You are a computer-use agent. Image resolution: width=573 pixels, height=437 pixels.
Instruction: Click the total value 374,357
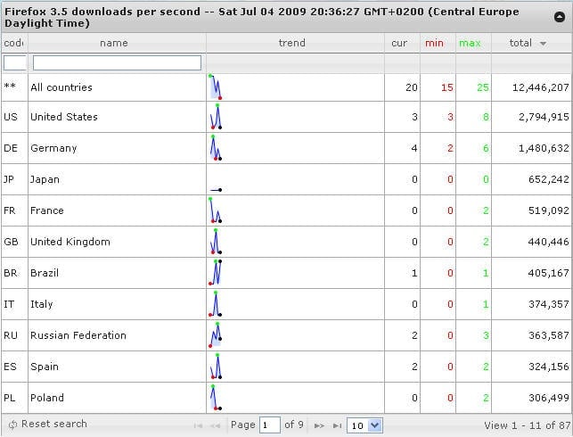(549, 304)
